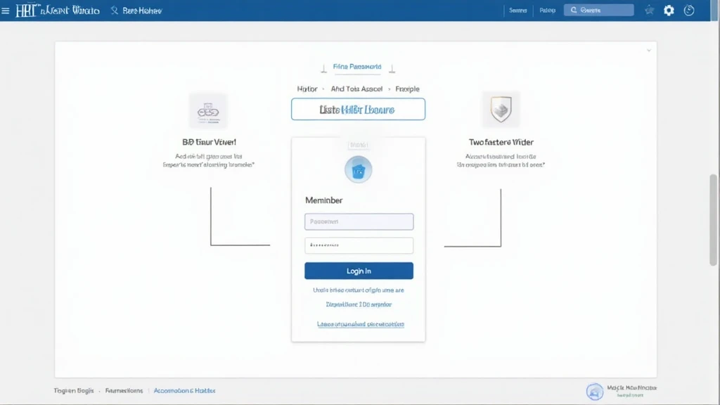Click the masked password field
The image size is (720, 405).
click(359, 245)
